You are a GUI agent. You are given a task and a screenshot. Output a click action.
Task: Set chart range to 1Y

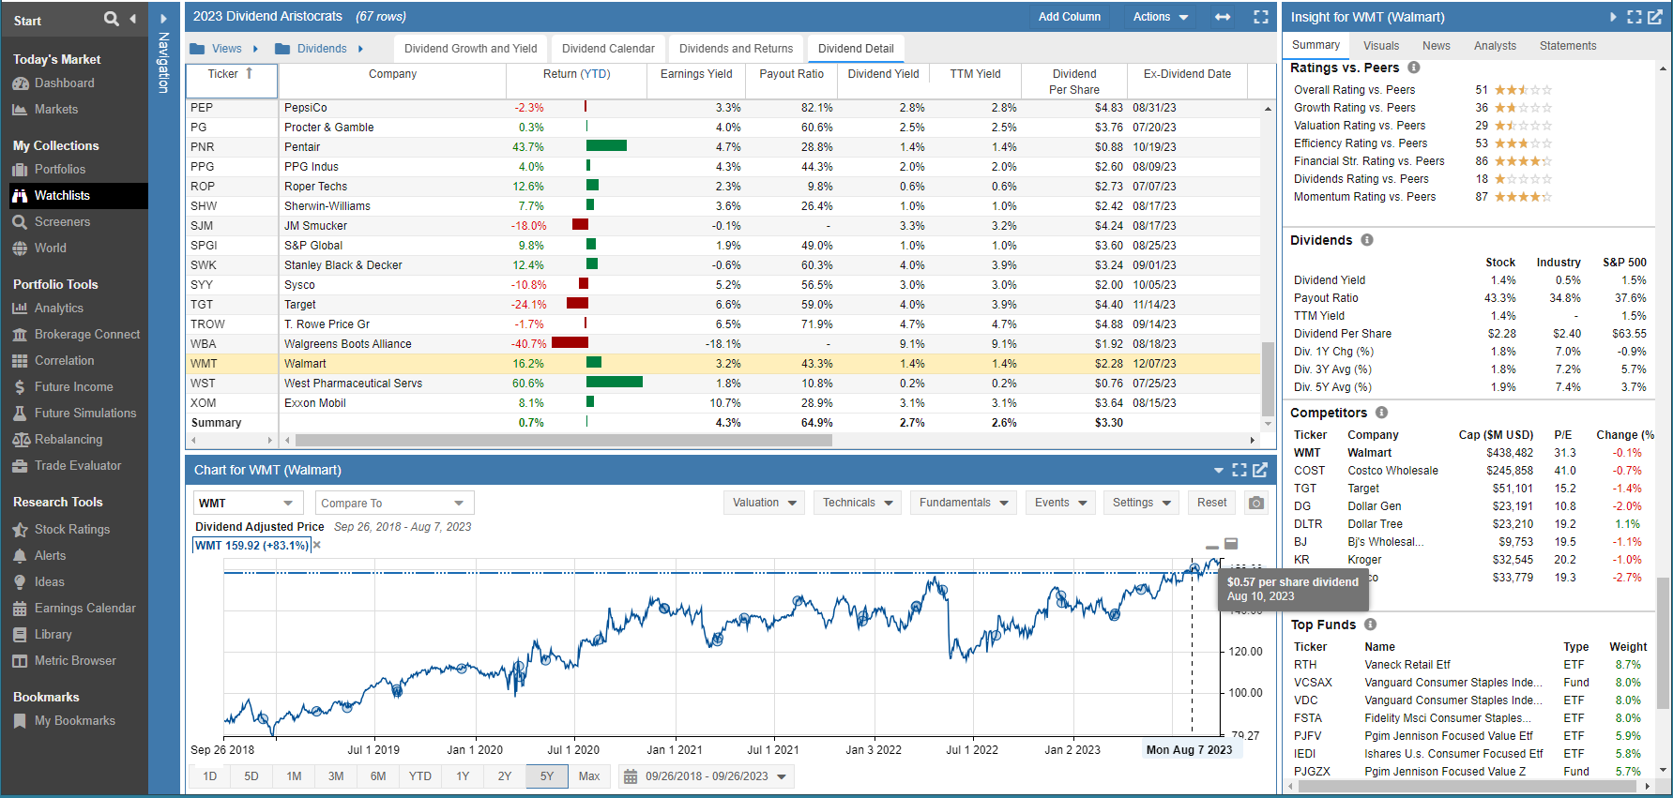click(x=463, y=776)
